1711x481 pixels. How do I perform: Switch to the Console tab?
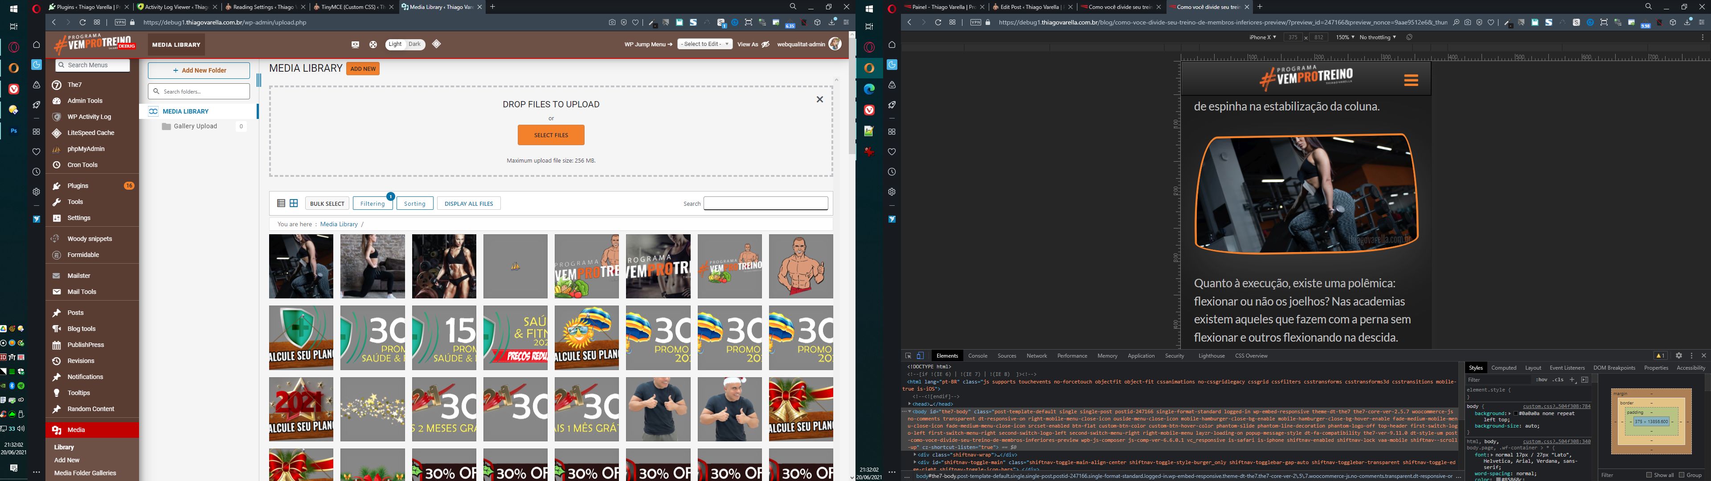point(978,356)
